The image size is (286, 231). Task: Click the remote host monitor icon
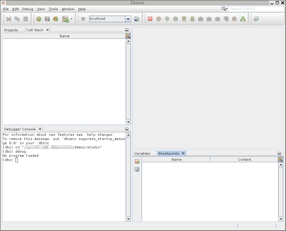(83, 19)
